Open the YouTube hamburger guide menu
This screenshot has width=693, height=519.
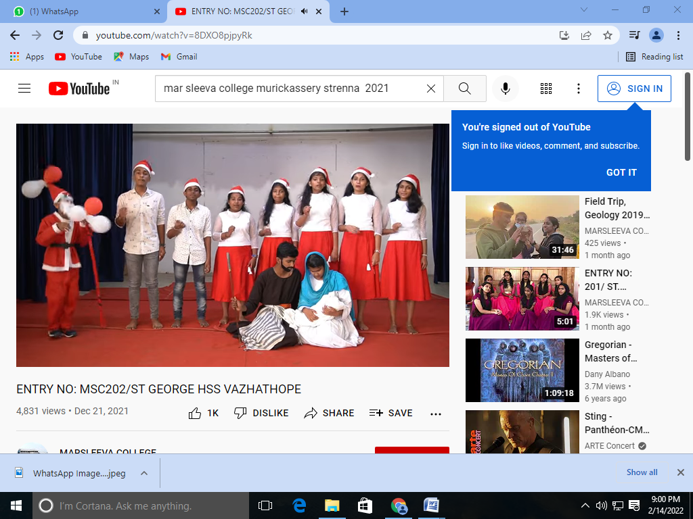pos(24,89)
